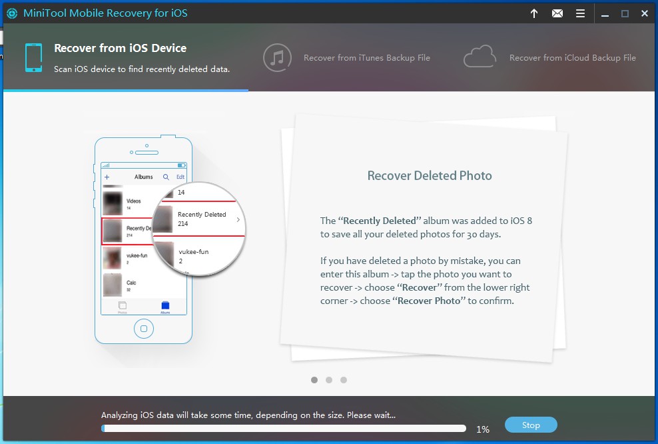Click the MiniTool app logo icon
This screenshot has width=658, height=444.
(x=12, y=13)
